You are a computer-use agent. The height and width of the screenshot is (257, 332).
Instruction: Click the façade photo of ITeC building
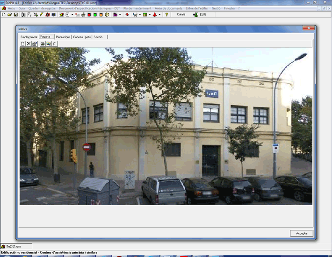[x=166, y=126]
